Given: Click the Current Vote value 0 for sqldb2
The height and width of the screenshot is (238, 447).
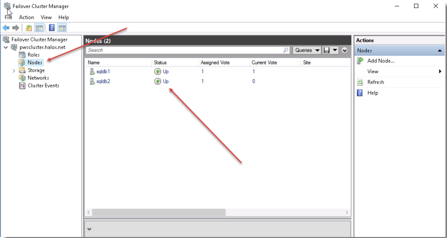Looking at the screenshot, I should [x=253, y=82].
